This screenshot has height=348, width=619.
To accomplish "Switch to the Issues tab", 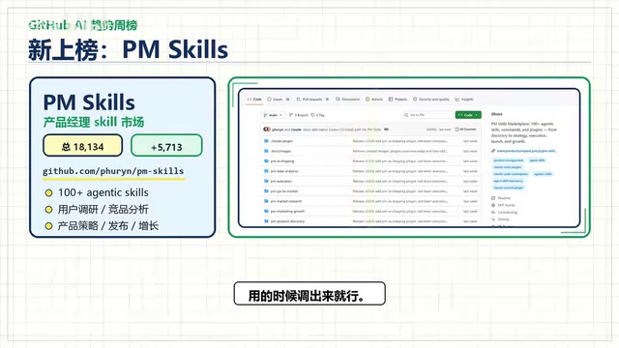I will [x=279, y=100].
